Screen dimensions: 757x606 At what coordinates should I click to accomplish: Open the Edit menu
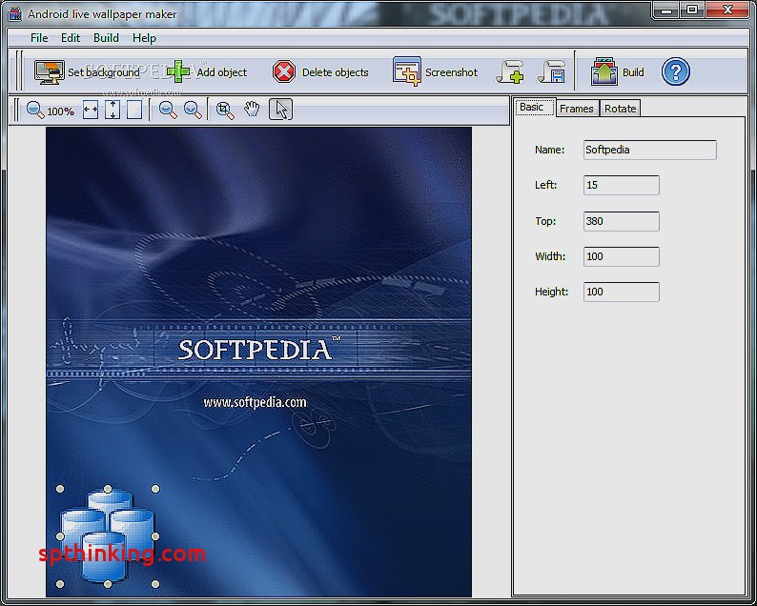(x=71, y=37)
